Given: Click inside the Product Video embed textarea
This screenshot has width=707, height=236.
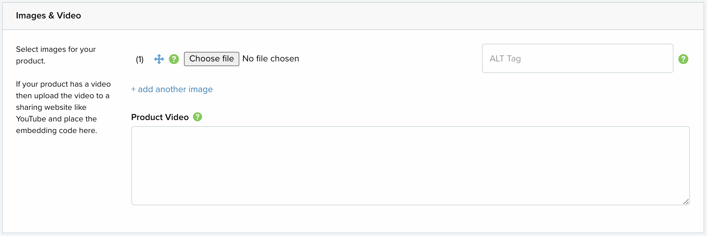Looking at the screenshot, I should click(x=410, y=166).
